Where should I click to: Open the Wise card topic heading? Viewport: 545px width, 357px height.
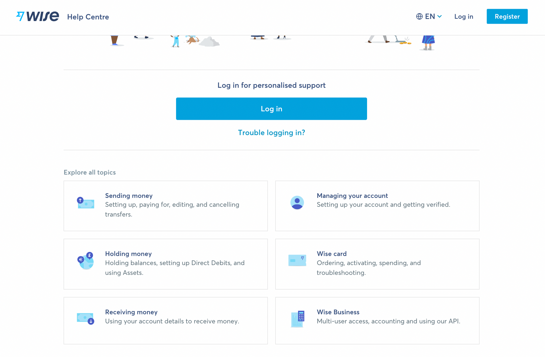[332, 254]
